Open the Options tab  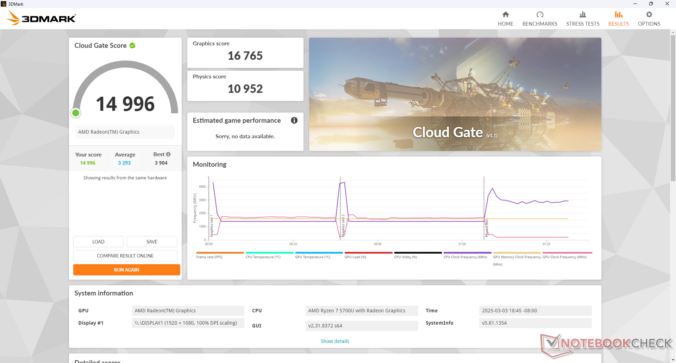tap(649, 19)
